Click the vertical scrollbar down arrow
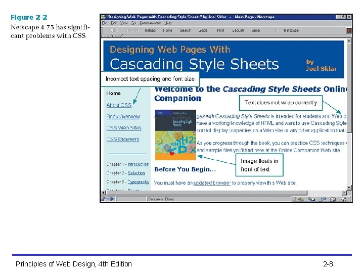 tap(349, 188)
